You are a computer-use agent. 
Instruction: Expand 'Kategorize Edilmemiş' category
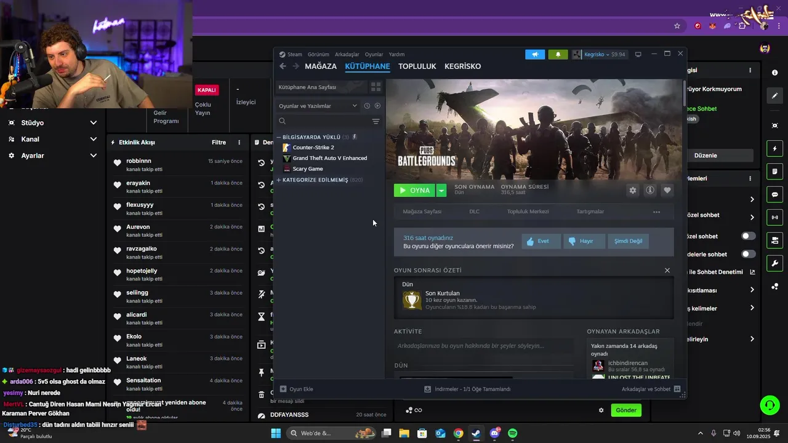(x=279, y=180)
